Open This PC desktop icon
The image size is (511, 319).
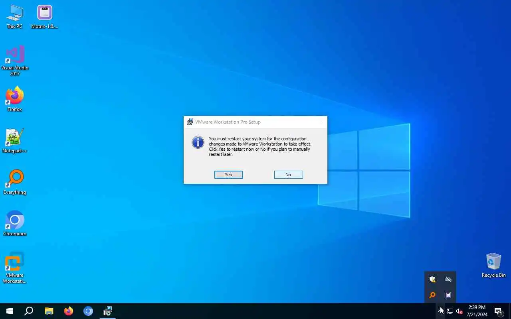point(15,17)
